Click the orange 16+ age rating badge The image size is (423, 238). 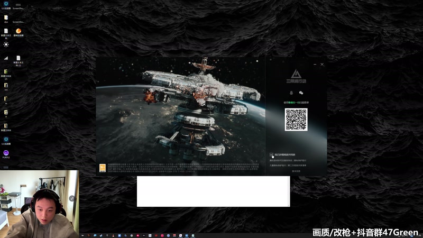coord(103,168)
